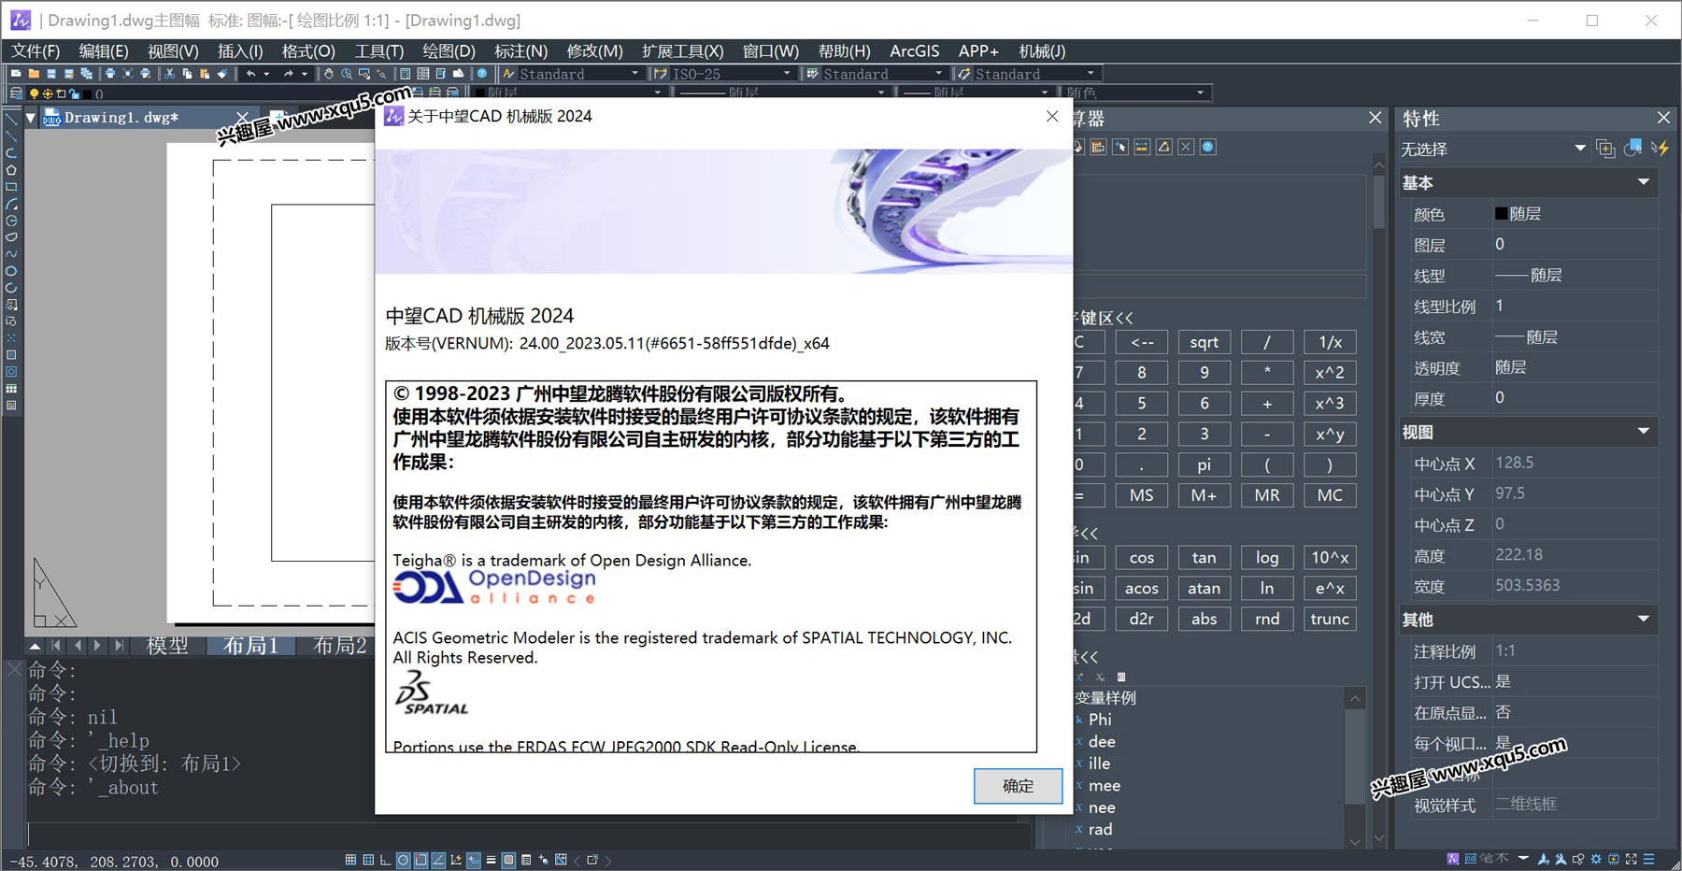Click the MC memory clear button
The width and height of the screenshot is (1682, 871).
point(1330,495)
